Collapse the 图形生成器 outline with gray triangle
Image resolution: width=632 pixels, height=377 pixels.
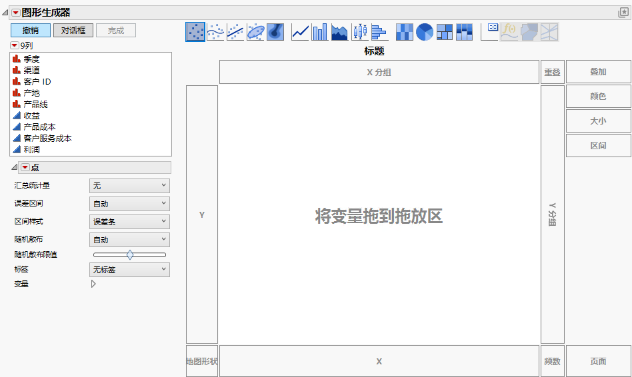pos(5,13)
